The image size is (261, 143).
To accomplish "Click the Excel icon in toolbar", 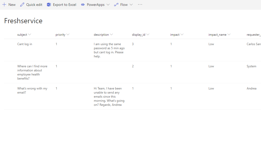I will coord(49,5).
